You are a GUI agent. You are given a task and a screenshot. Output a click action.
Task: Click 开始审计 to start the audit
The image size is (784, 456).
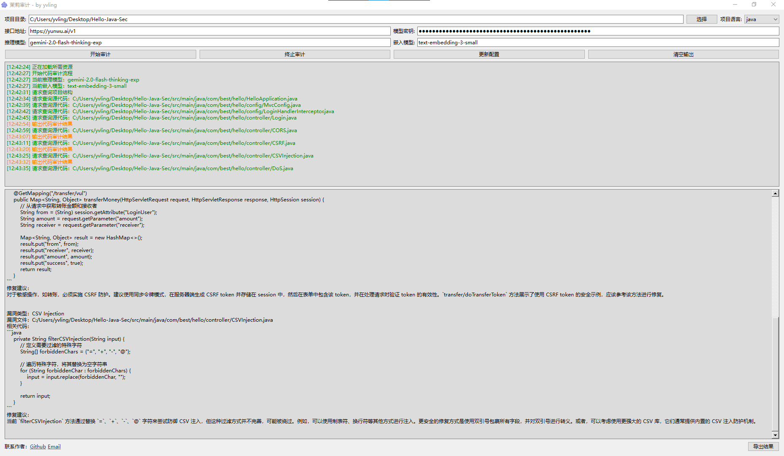100,54
